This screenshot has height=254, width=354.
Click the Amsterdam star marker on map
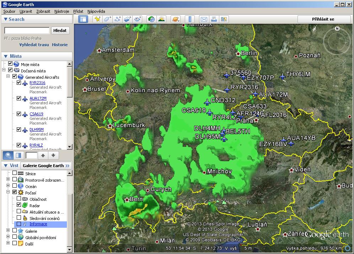tap(99, 51)
